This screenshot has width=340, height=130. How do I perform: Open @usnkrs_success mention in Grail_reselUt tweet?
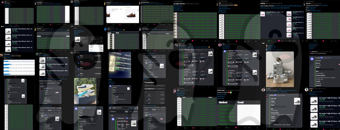tap(287, 6)
